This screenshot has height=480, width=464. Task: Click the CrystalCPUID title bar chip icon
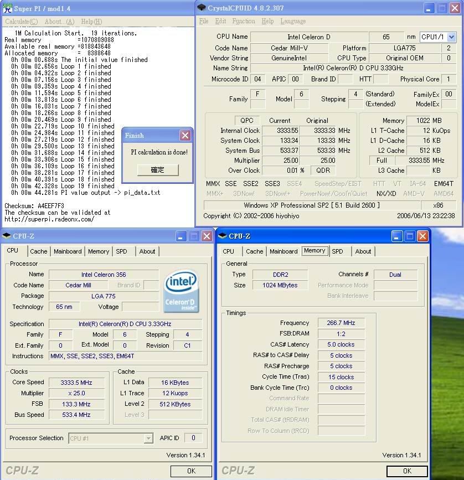click(x=202, y=8)
